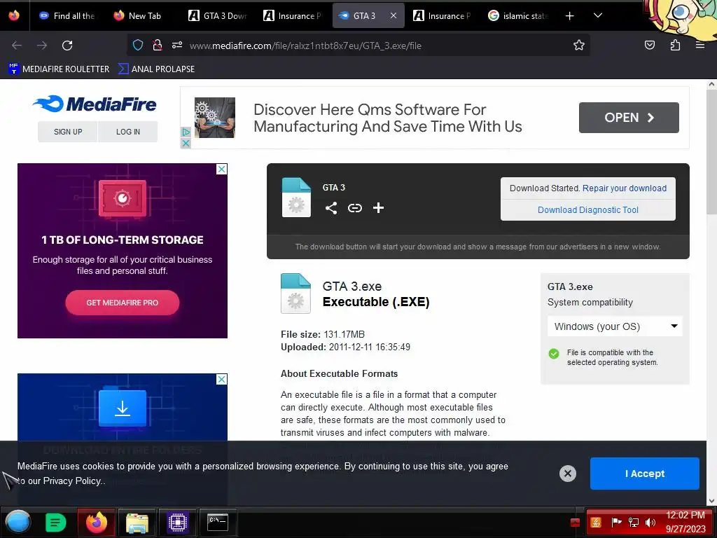717x538 pixels.
Task: Click the copy link icon for GTA 3
Action: 355,208
